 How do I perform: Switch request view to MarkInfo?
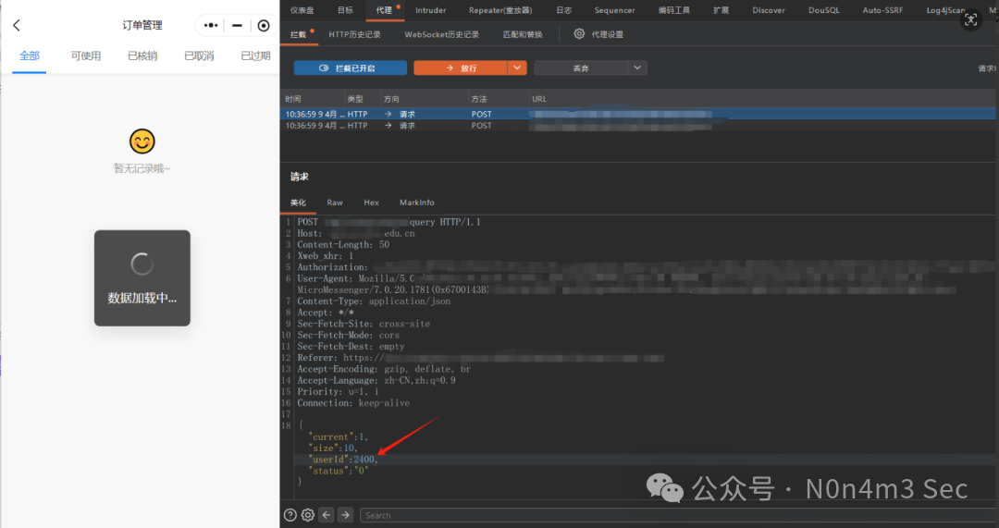click(416, 203)
